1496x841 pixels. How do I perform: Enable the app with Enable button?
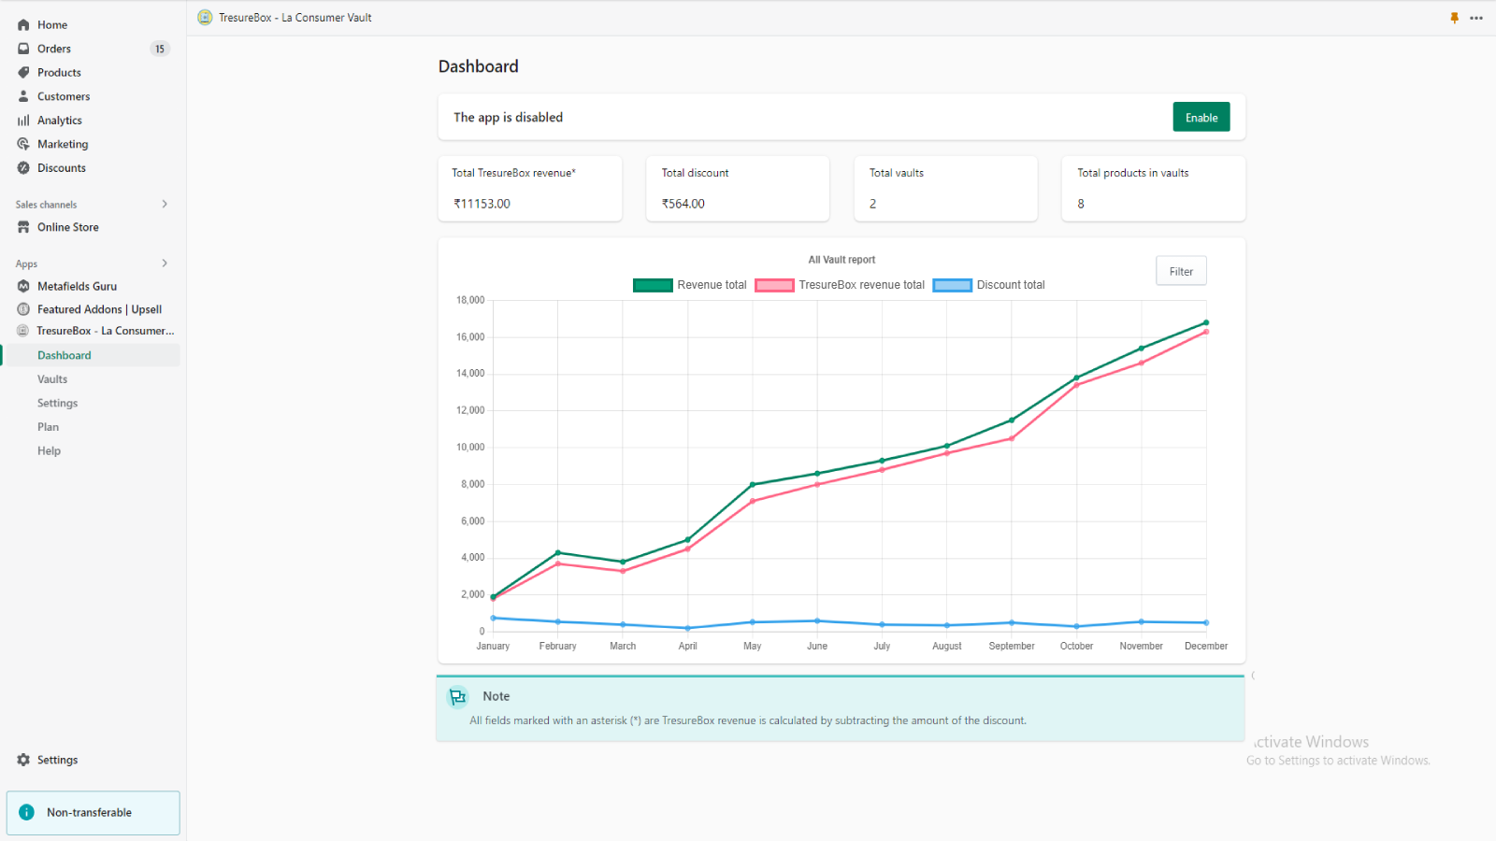(1201, 117)
